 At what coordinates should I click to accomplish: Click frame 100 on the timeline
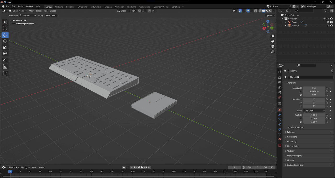(x=112, y=172)
